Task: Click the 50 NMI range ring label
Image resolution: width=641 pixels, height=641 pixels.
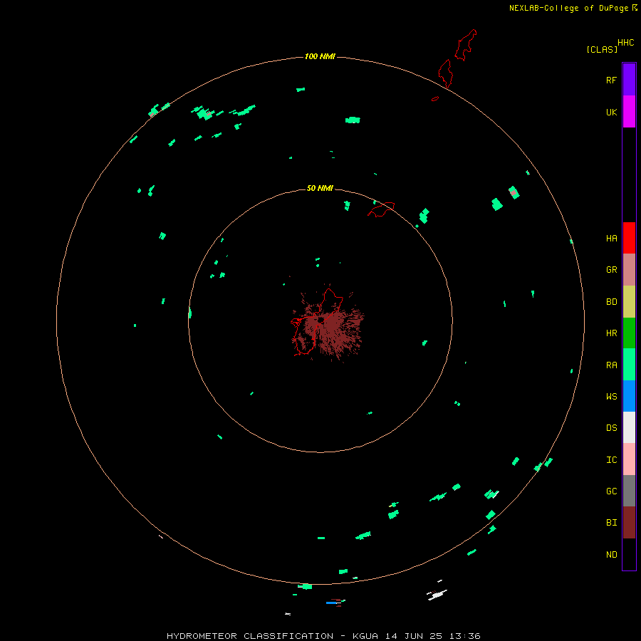Action: [x=320, y=188]
